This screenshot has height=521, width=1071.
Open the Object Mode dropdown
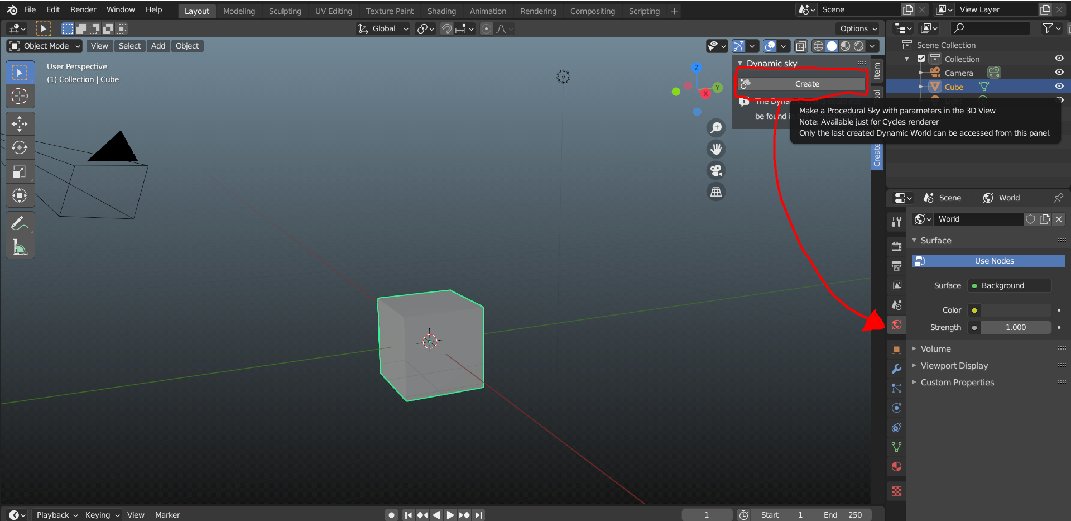(x=45, y=46)
